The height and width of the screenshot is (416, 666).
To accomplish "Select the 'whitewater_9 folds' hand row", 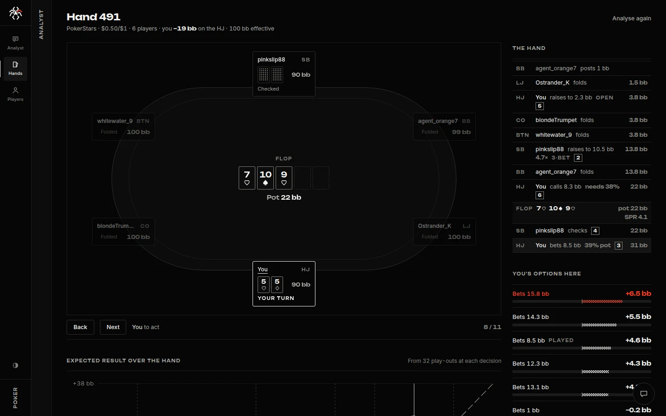I will coord(582,135).
